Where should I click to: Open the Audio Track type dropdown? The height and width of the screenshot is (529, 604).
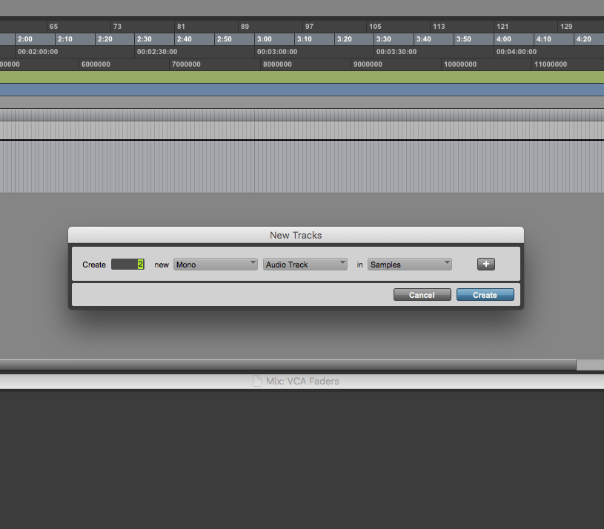305,264
